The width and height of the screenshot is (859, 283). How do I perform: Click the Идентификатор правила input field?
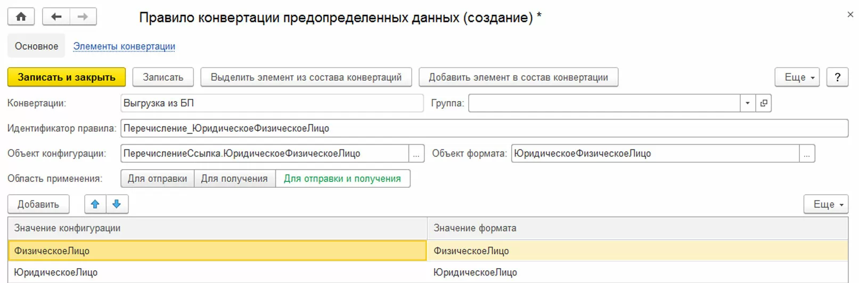coord(484,128)
